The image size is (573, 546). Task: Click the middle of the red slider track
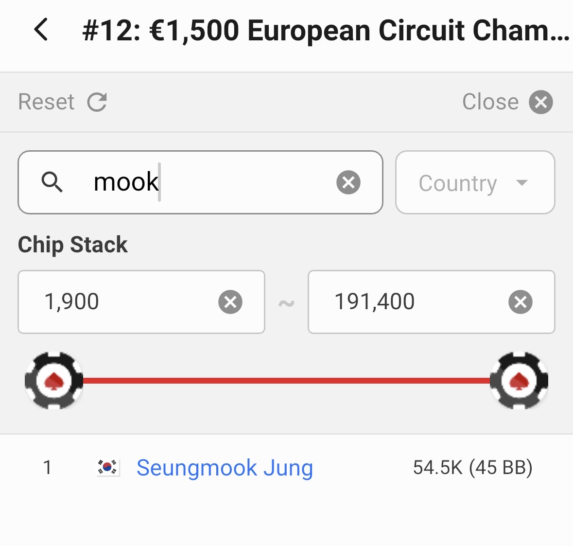(x=287, y=381)
